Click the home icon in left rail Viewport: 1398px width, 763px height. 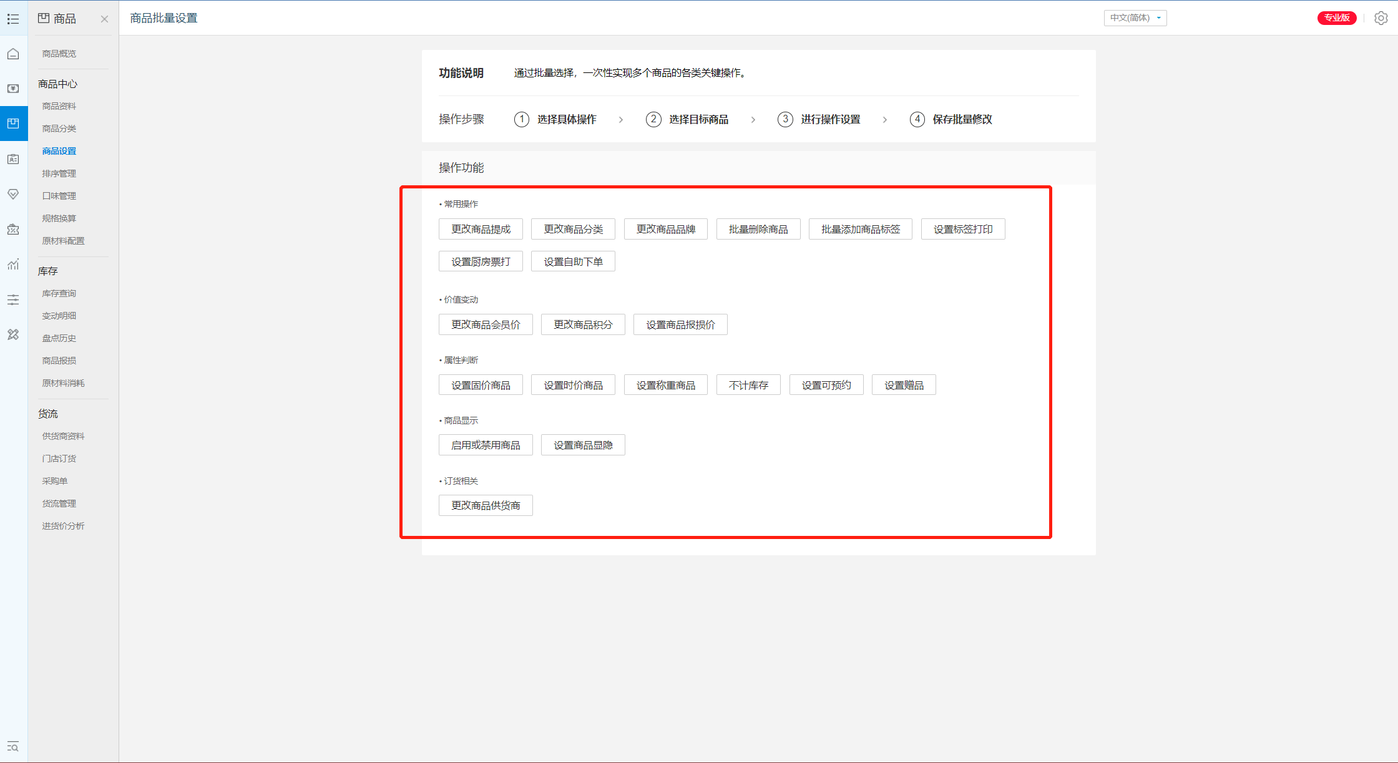[13, 54]
